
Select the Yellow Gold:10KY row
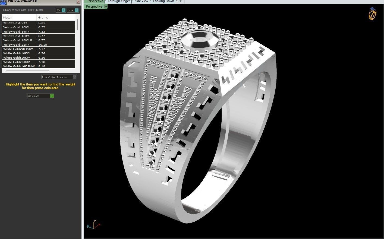[39, 27]
